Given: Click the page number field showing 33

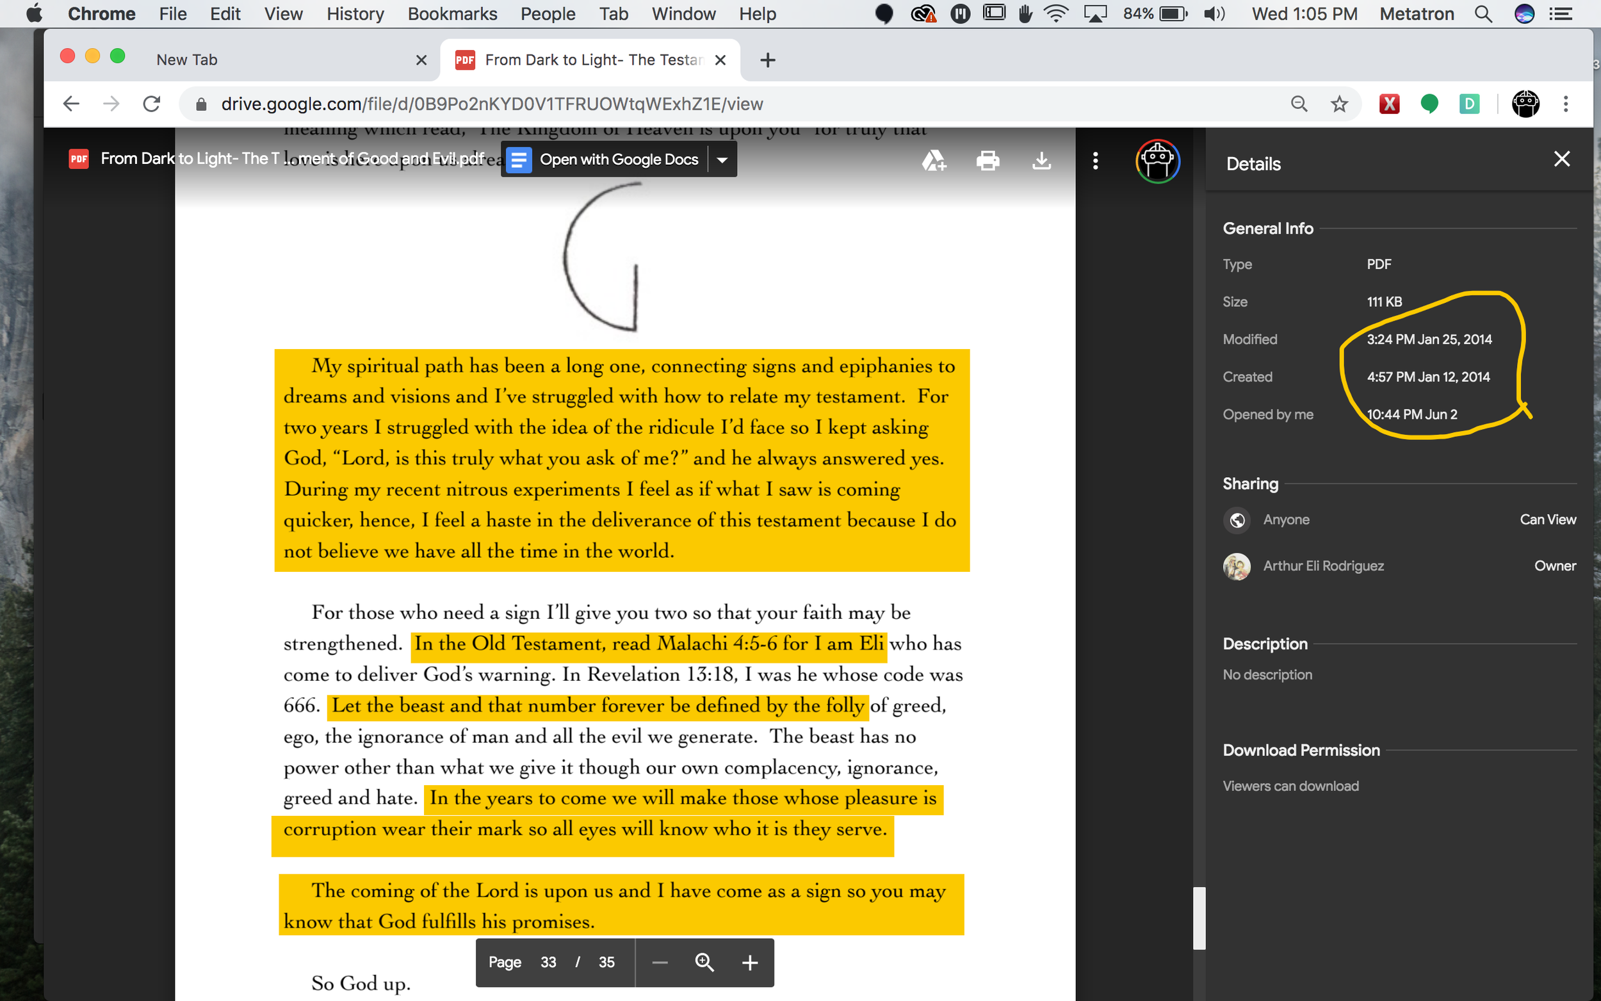Looking at the screenshot, I should pyautogui.click(x=548, y=962).
